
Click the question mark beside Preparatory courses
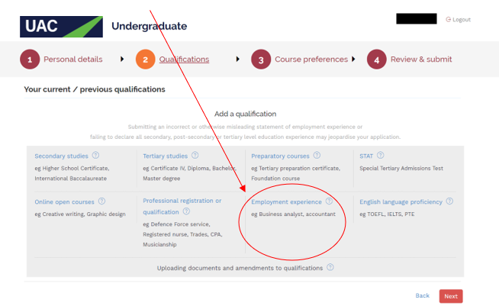(317, 156)
